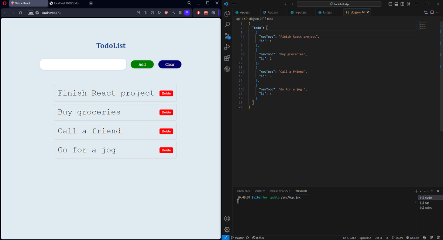The image size is (443, 240).
Task: Toggle the Primary Side Bar layout button
Action: (391, 4)
